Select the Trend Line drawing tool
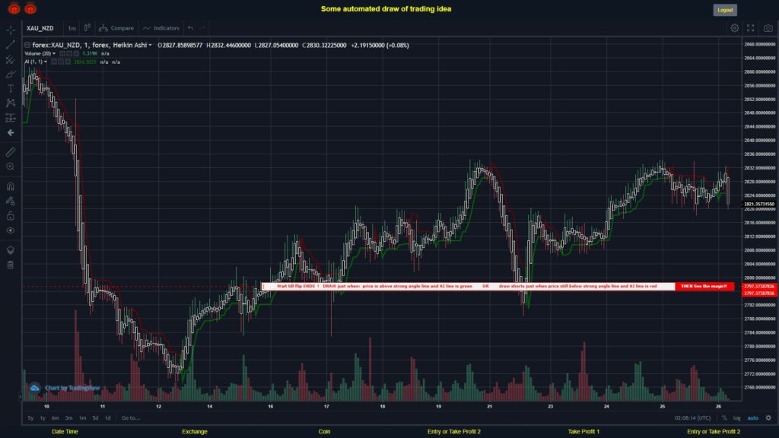Screen dimensions: 779x438 tap(11, 45)
